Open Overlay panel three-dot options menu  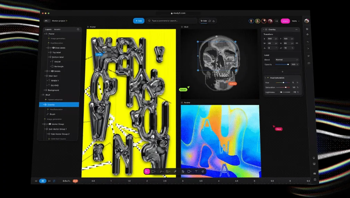point(296,29)
